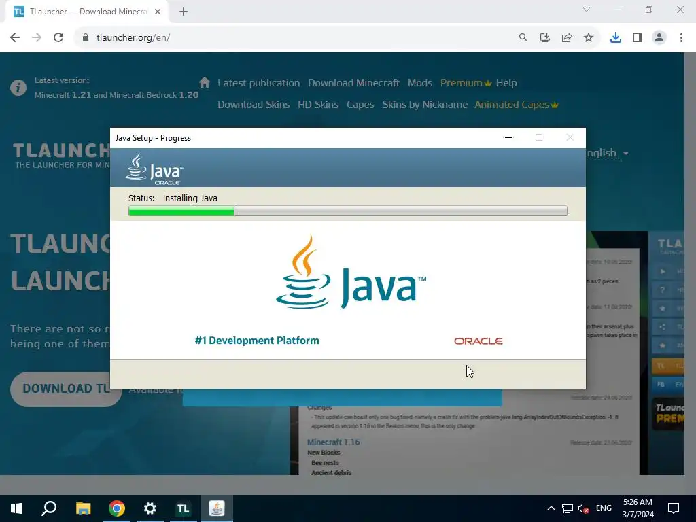696x522 pixels.
Task: Open Windows taskbar search
Action: 49,508
